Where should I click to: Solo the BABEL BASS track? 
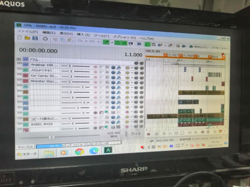[x=141, y=122]
